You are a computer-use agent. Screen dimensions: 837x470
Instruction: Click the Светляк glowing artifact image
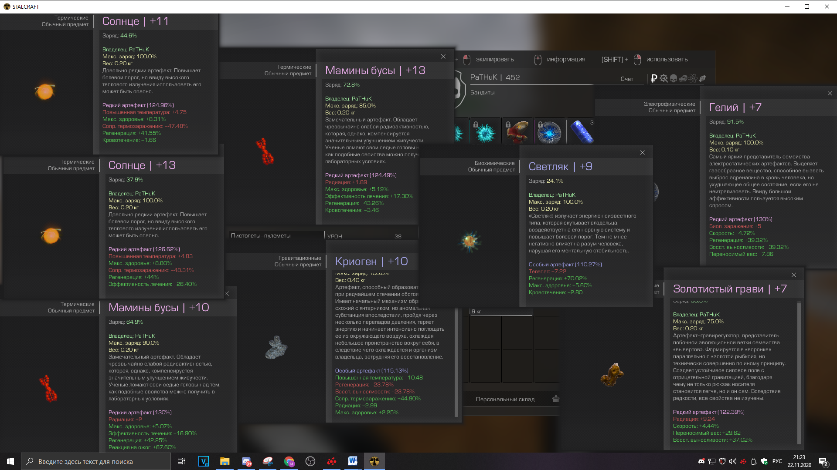(470, 241)
